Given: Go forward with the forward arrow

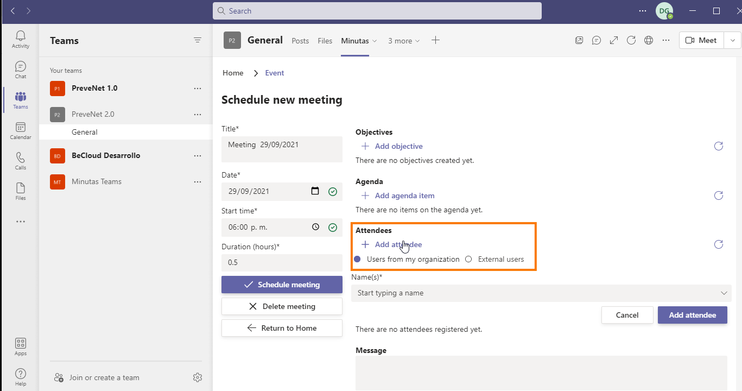Looking at the screenshot, I should coord(28,11).
